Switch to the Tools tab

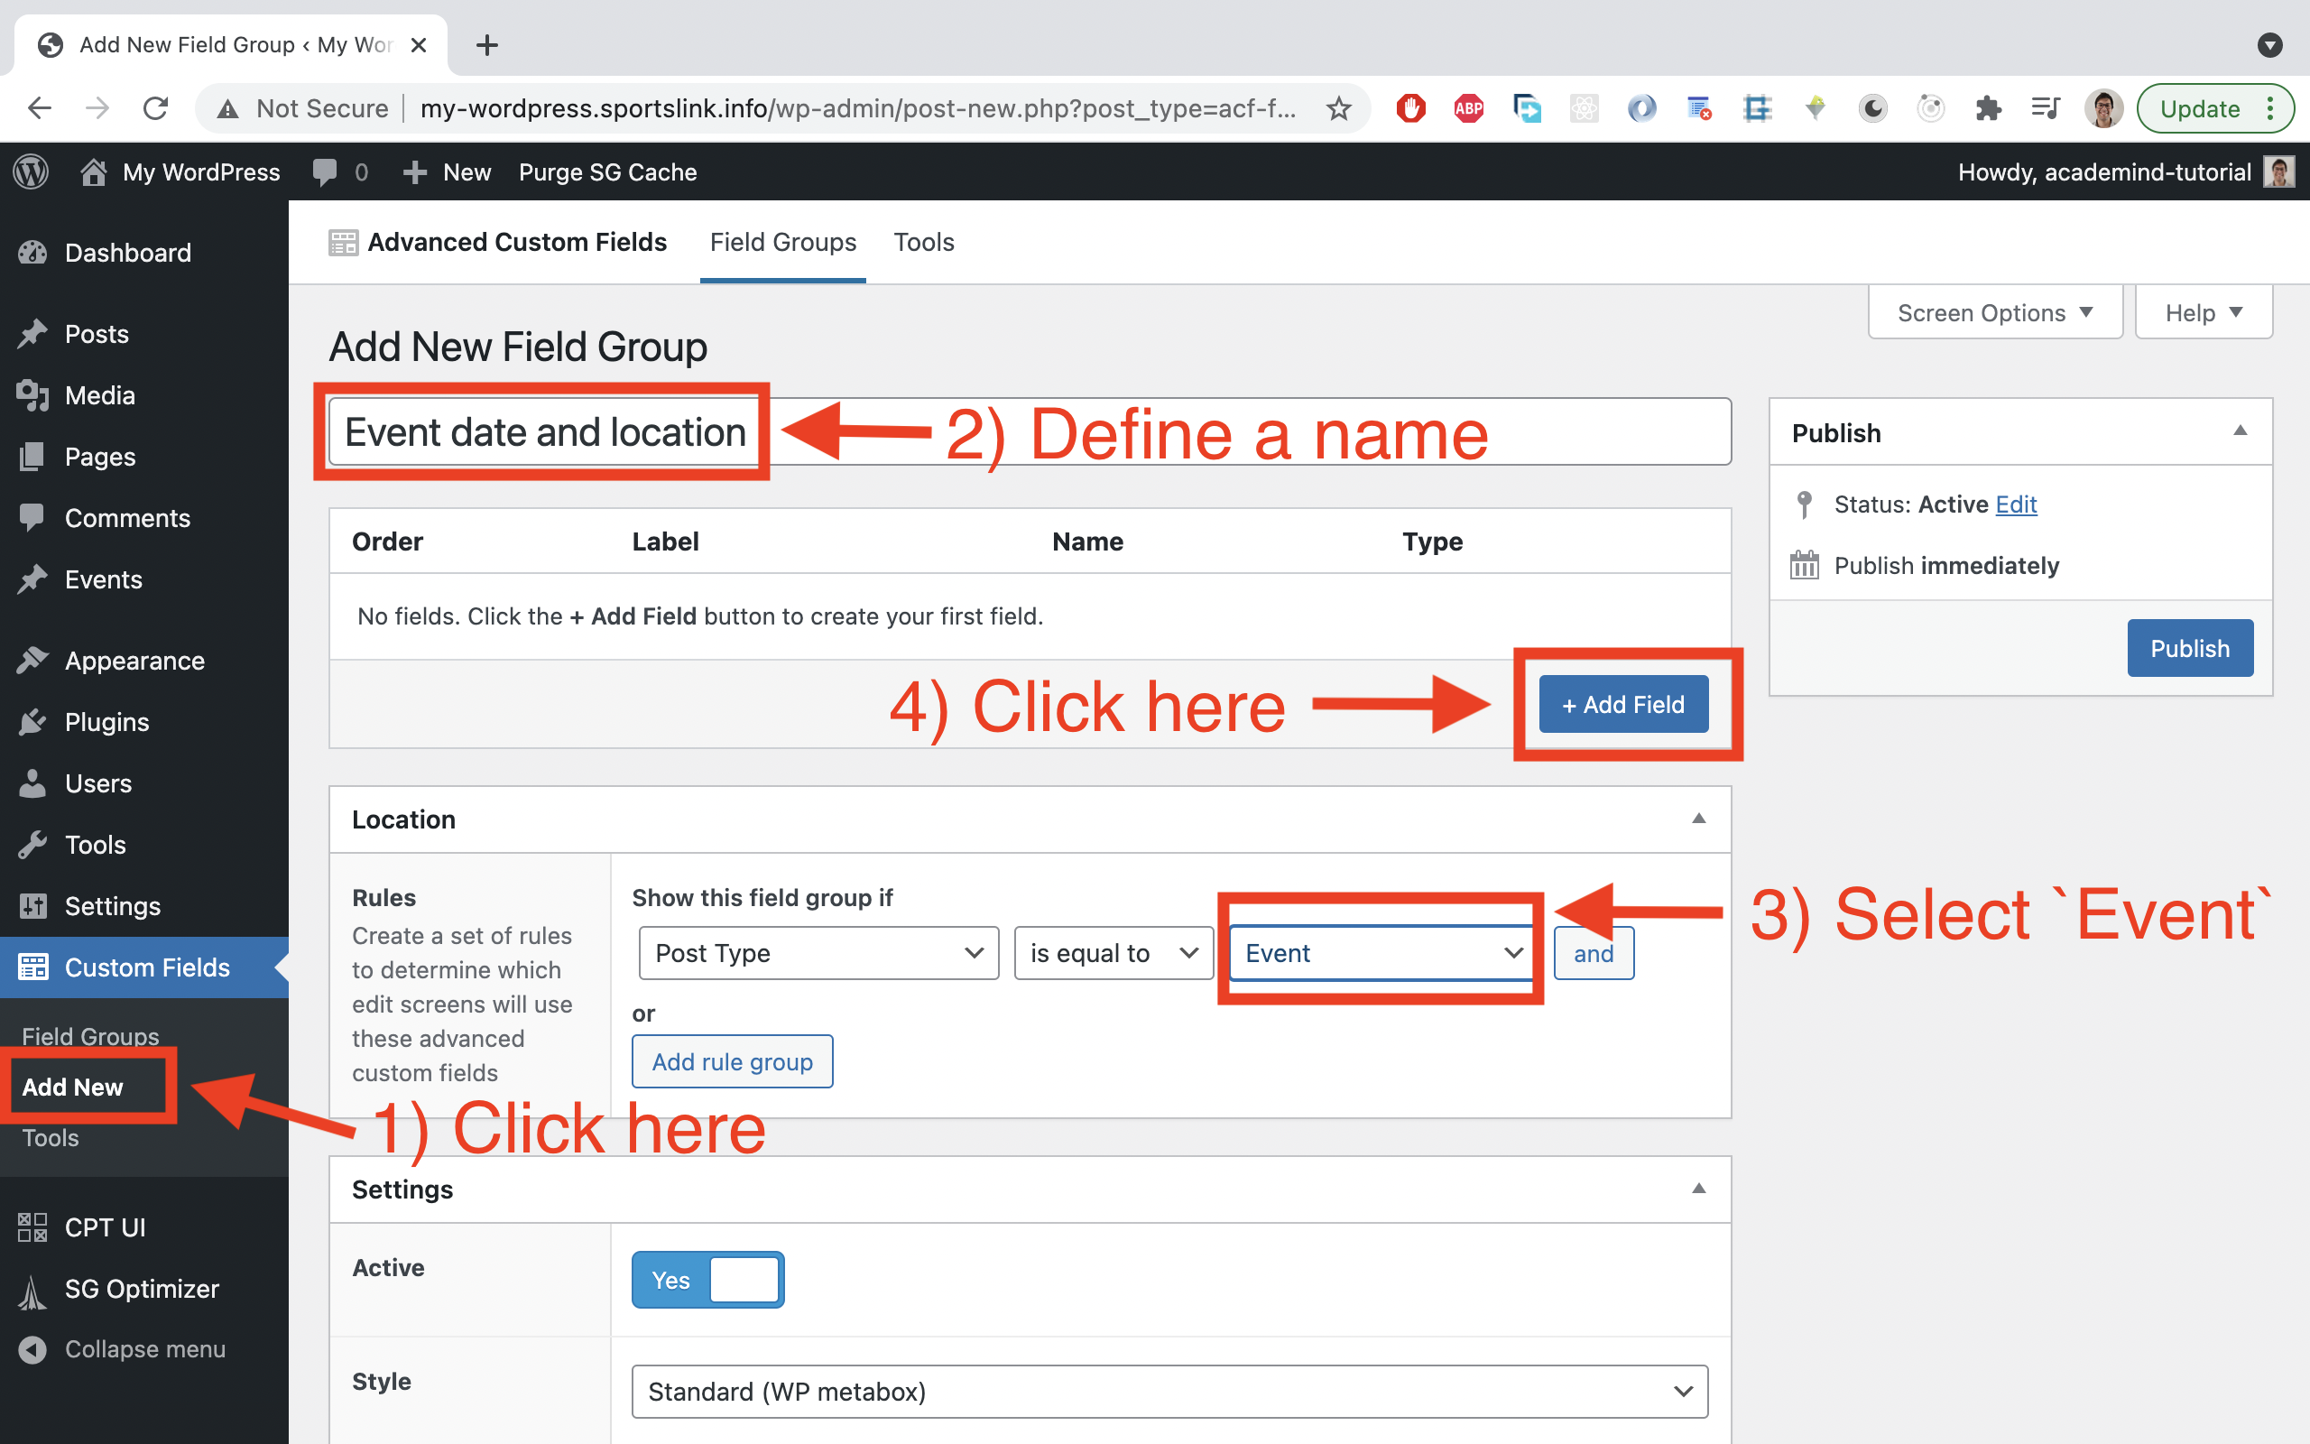tap(923, 242)
